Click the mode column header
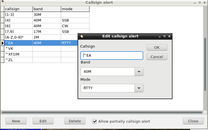 (75, 9)
